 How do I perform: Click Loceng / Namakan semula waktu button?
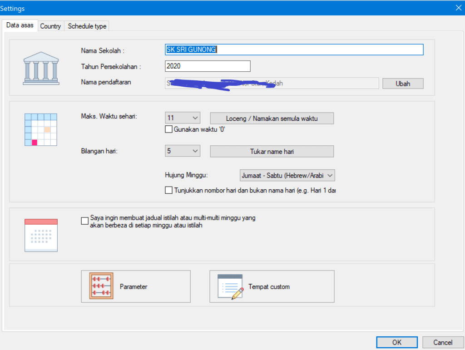pos(272,118)
